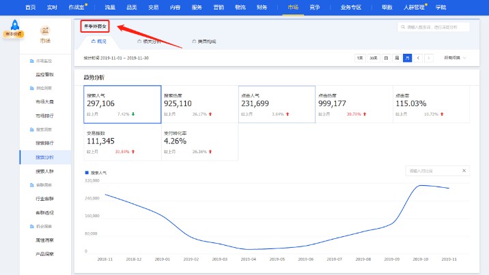The image size is (489, 275).
Task: Open 搜索排行 in the left sidebar
Action: [45, 143]
